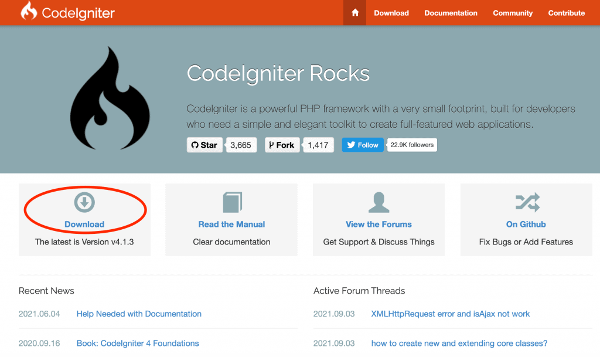Open Book: CodeIgniter 4 Foundations news
Image resolution: width=600 pixels, height=357 pixels.
click(138, 344)
